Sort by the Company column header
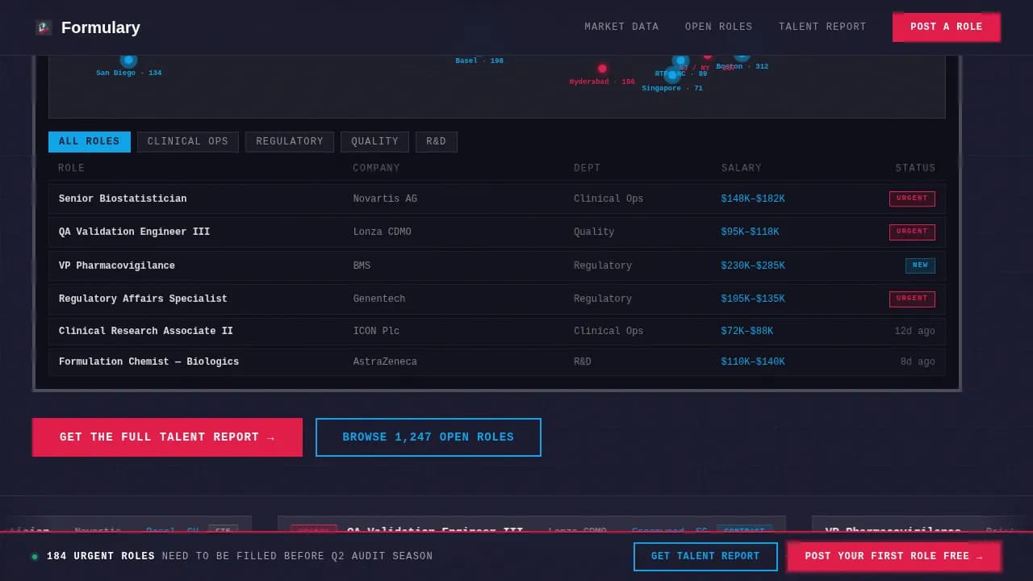 376,168
